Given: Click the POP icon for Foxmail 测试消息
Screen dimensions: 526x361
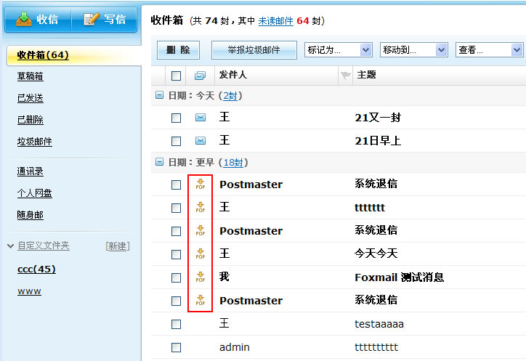Looking at the screenshot, I should [200, 277].
